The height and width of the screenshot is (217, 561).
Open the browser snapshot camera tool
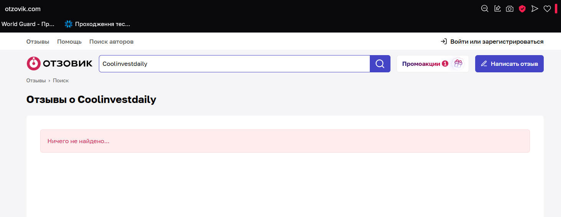click(510, 9)
